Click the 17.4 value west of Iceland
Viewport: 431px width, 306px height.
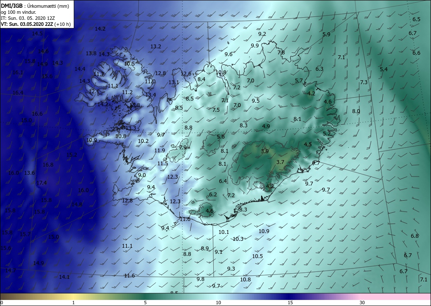[x=41, y=183]
